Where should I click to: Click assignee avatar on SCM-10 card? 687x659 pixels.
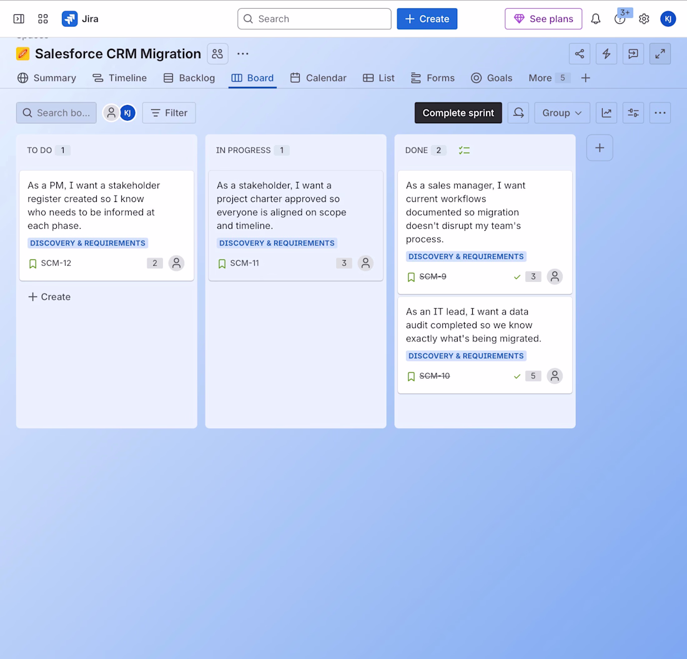(555, 376)
